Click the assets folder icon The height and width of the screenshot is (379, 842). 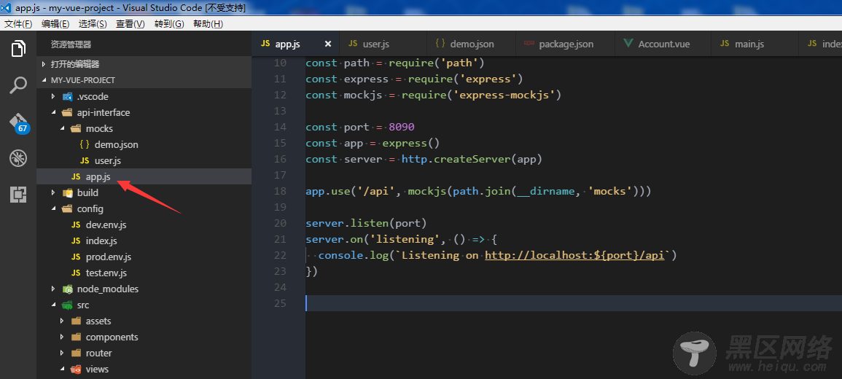76,321
